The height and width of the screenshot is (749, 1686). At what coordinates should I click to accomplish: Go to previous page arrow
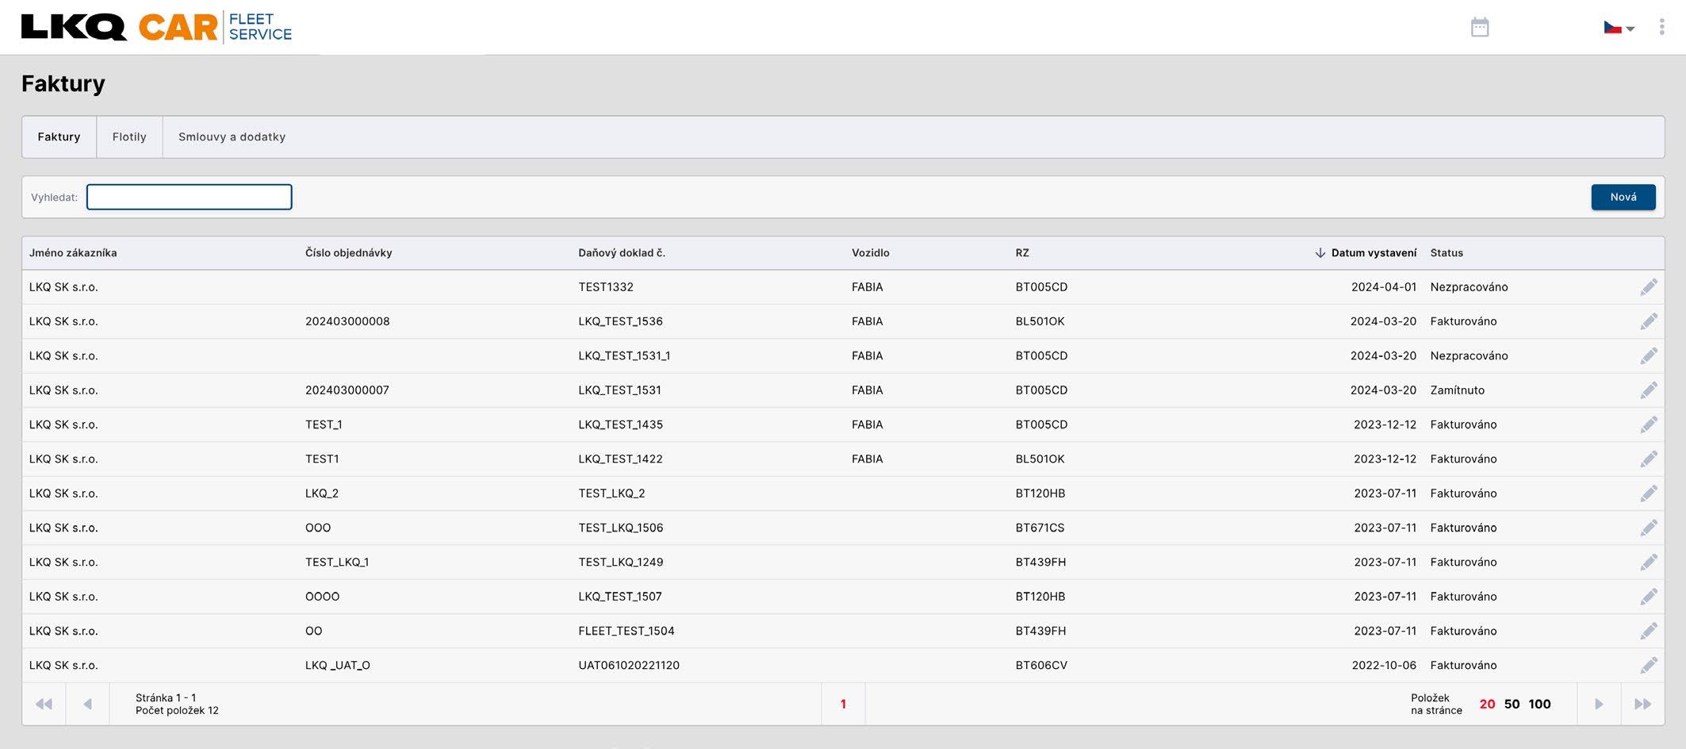(88, 704)
